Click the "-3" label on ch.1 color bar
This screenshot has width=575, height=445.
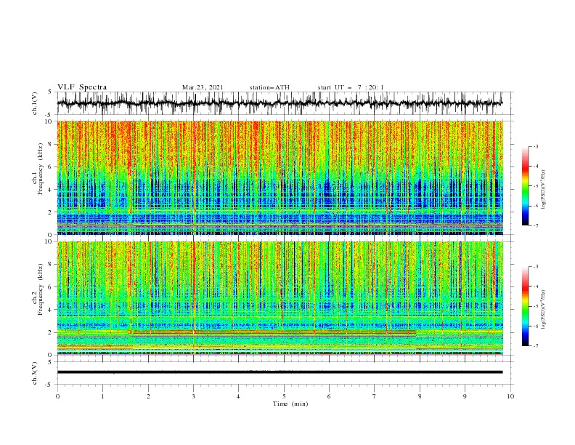(x=536, y=146)
